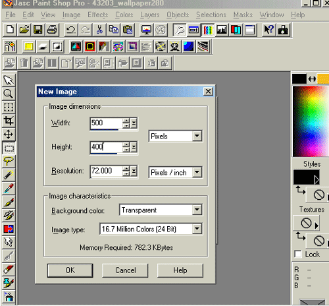Click the Undo arrow icon
Image resolution: width=329 pixels, height=306 pixels.
(70, 30)
